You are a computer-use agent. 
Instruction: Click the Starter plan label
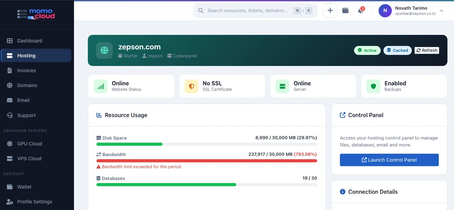pyautogui.click(x=128, y=56)
